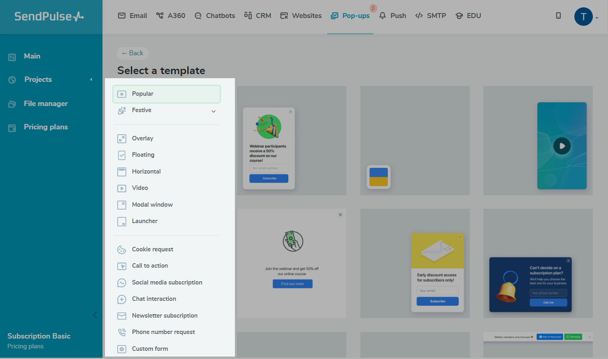Select the Custom form category
The height and width of the screenshot is (359, 608).
click(150, 349)
